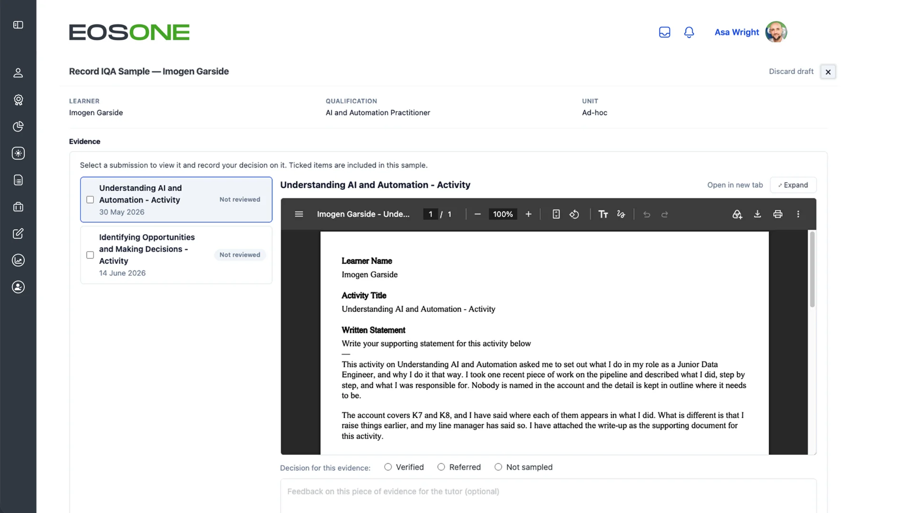Select Identifying Opportunities submission row
The height and width of the screenshot is (513, 913).
coord(176,255)
